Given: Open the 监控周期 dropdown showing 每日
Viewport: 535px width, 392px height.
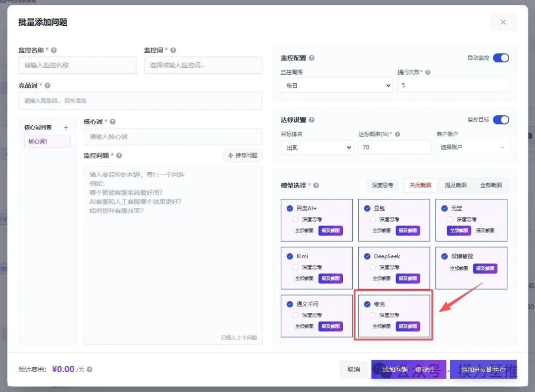Looking at the screenshot, I should (336, 86).
